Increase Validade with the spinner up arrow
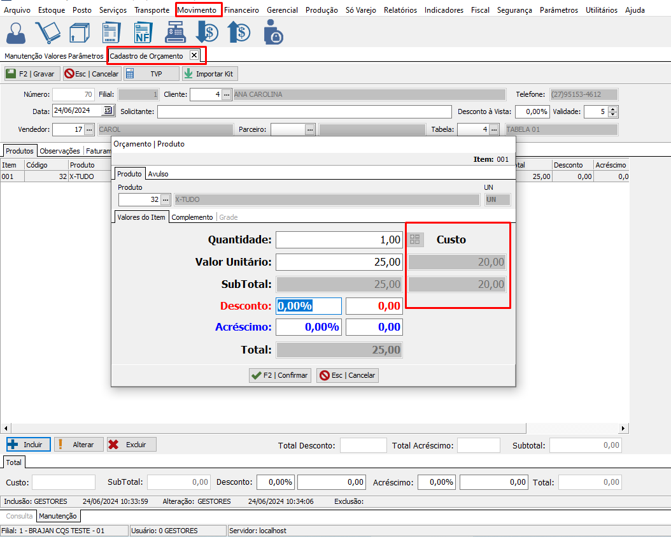Image resolution: width=671 pixels, height=537 pixels. point(612,108)
